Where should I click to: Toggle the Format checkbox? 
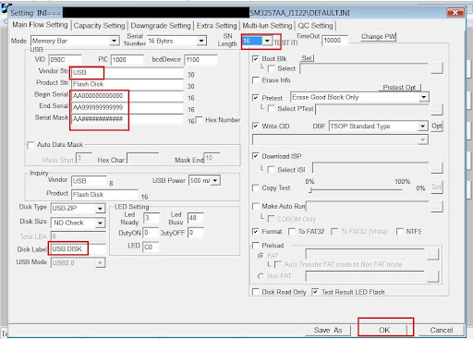(x=255, y=231)
